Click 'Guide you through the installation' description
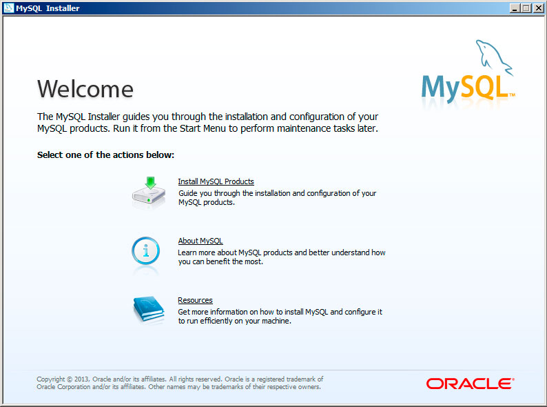 click(x=278, y=198)
